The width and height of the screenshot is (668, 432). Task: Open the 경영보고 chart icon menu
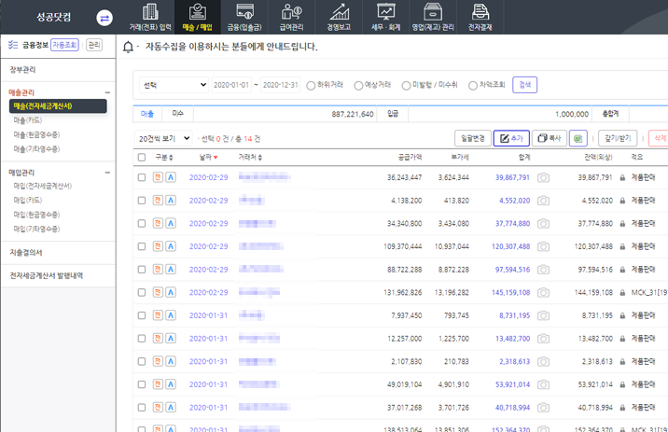[339, 17]
